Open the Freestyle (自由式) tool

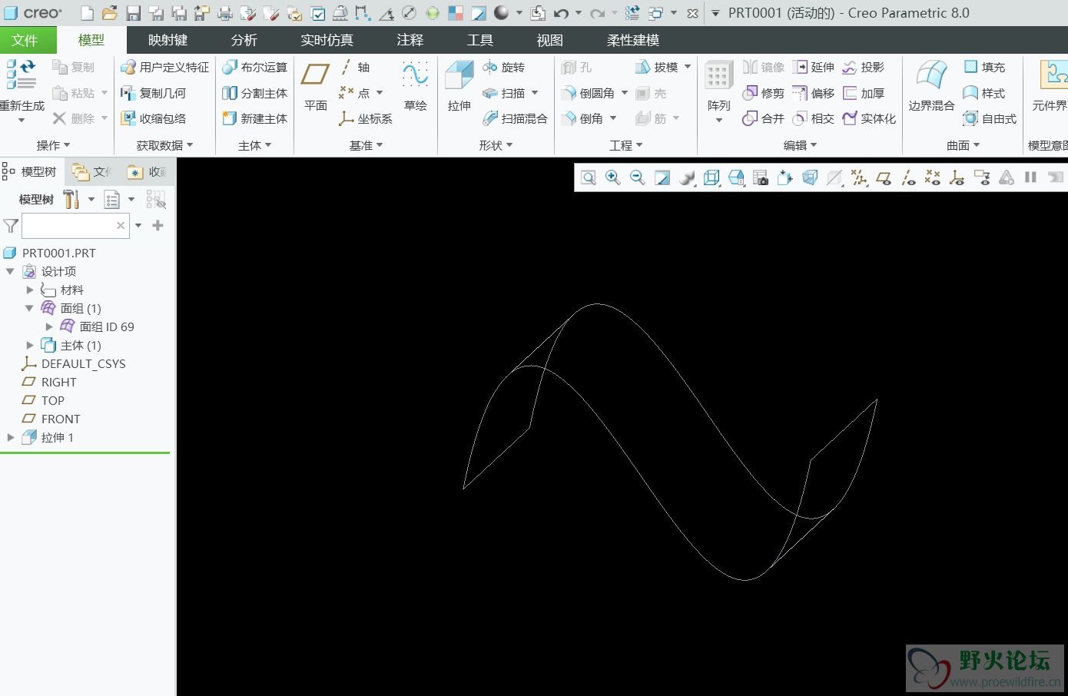(x=990, y=118)
